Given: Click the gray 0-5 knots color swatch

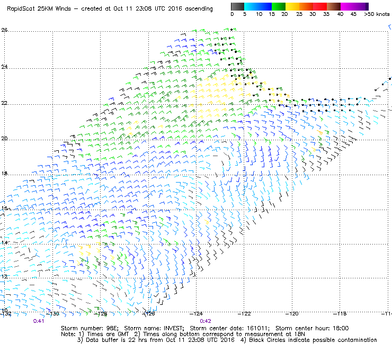Looking at the screenshot, I should (x=238, y=6).
